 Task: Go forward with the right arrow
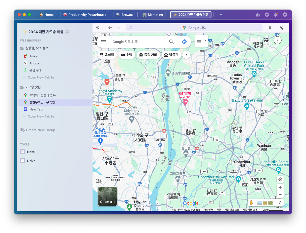click(118, 28)
